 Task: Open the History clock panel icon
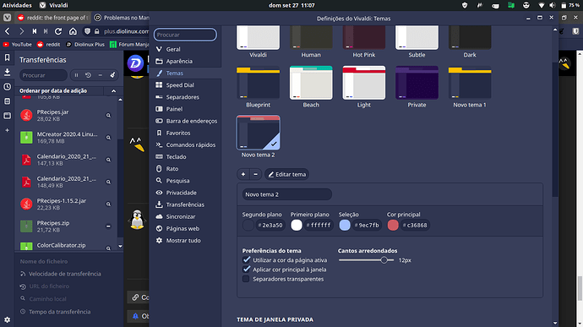(7, 87)
